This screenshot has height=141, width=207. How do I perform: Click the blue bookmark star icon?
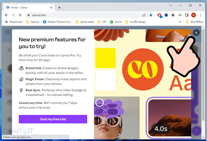[151, 15]
